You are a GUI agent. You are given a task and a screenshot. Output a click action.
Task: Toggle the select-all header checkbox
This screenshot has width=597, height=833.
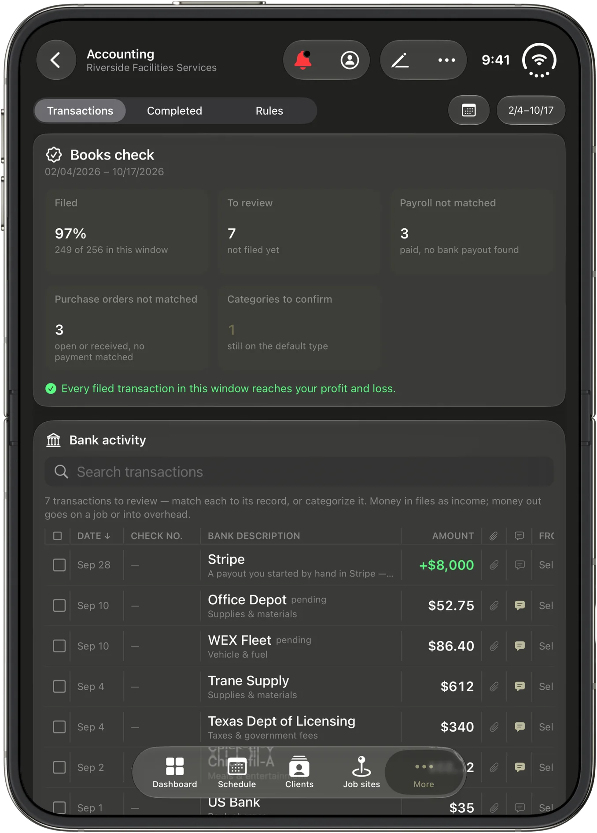coord(58,536)
